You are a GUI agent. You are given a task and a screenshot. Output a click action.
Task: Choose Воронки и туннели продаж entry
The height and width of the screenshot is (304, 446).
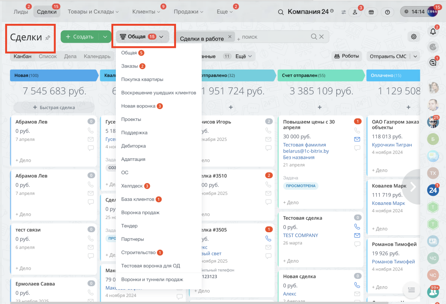coord(152,280)
